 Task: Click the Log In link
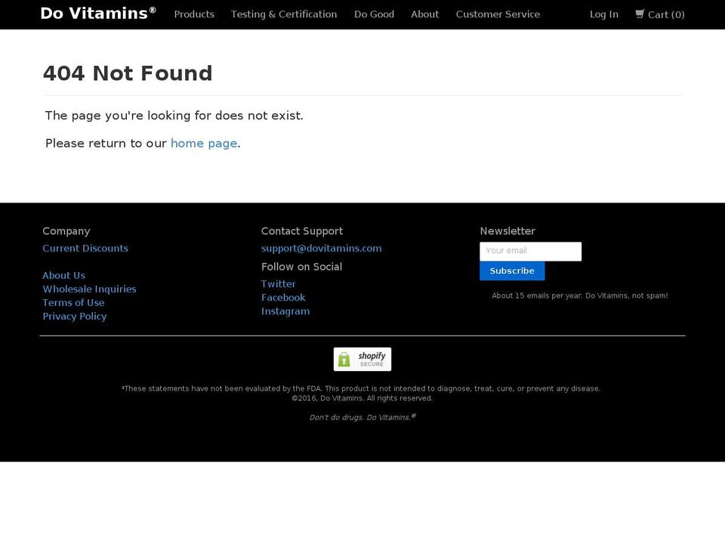(x=604, y=14)
